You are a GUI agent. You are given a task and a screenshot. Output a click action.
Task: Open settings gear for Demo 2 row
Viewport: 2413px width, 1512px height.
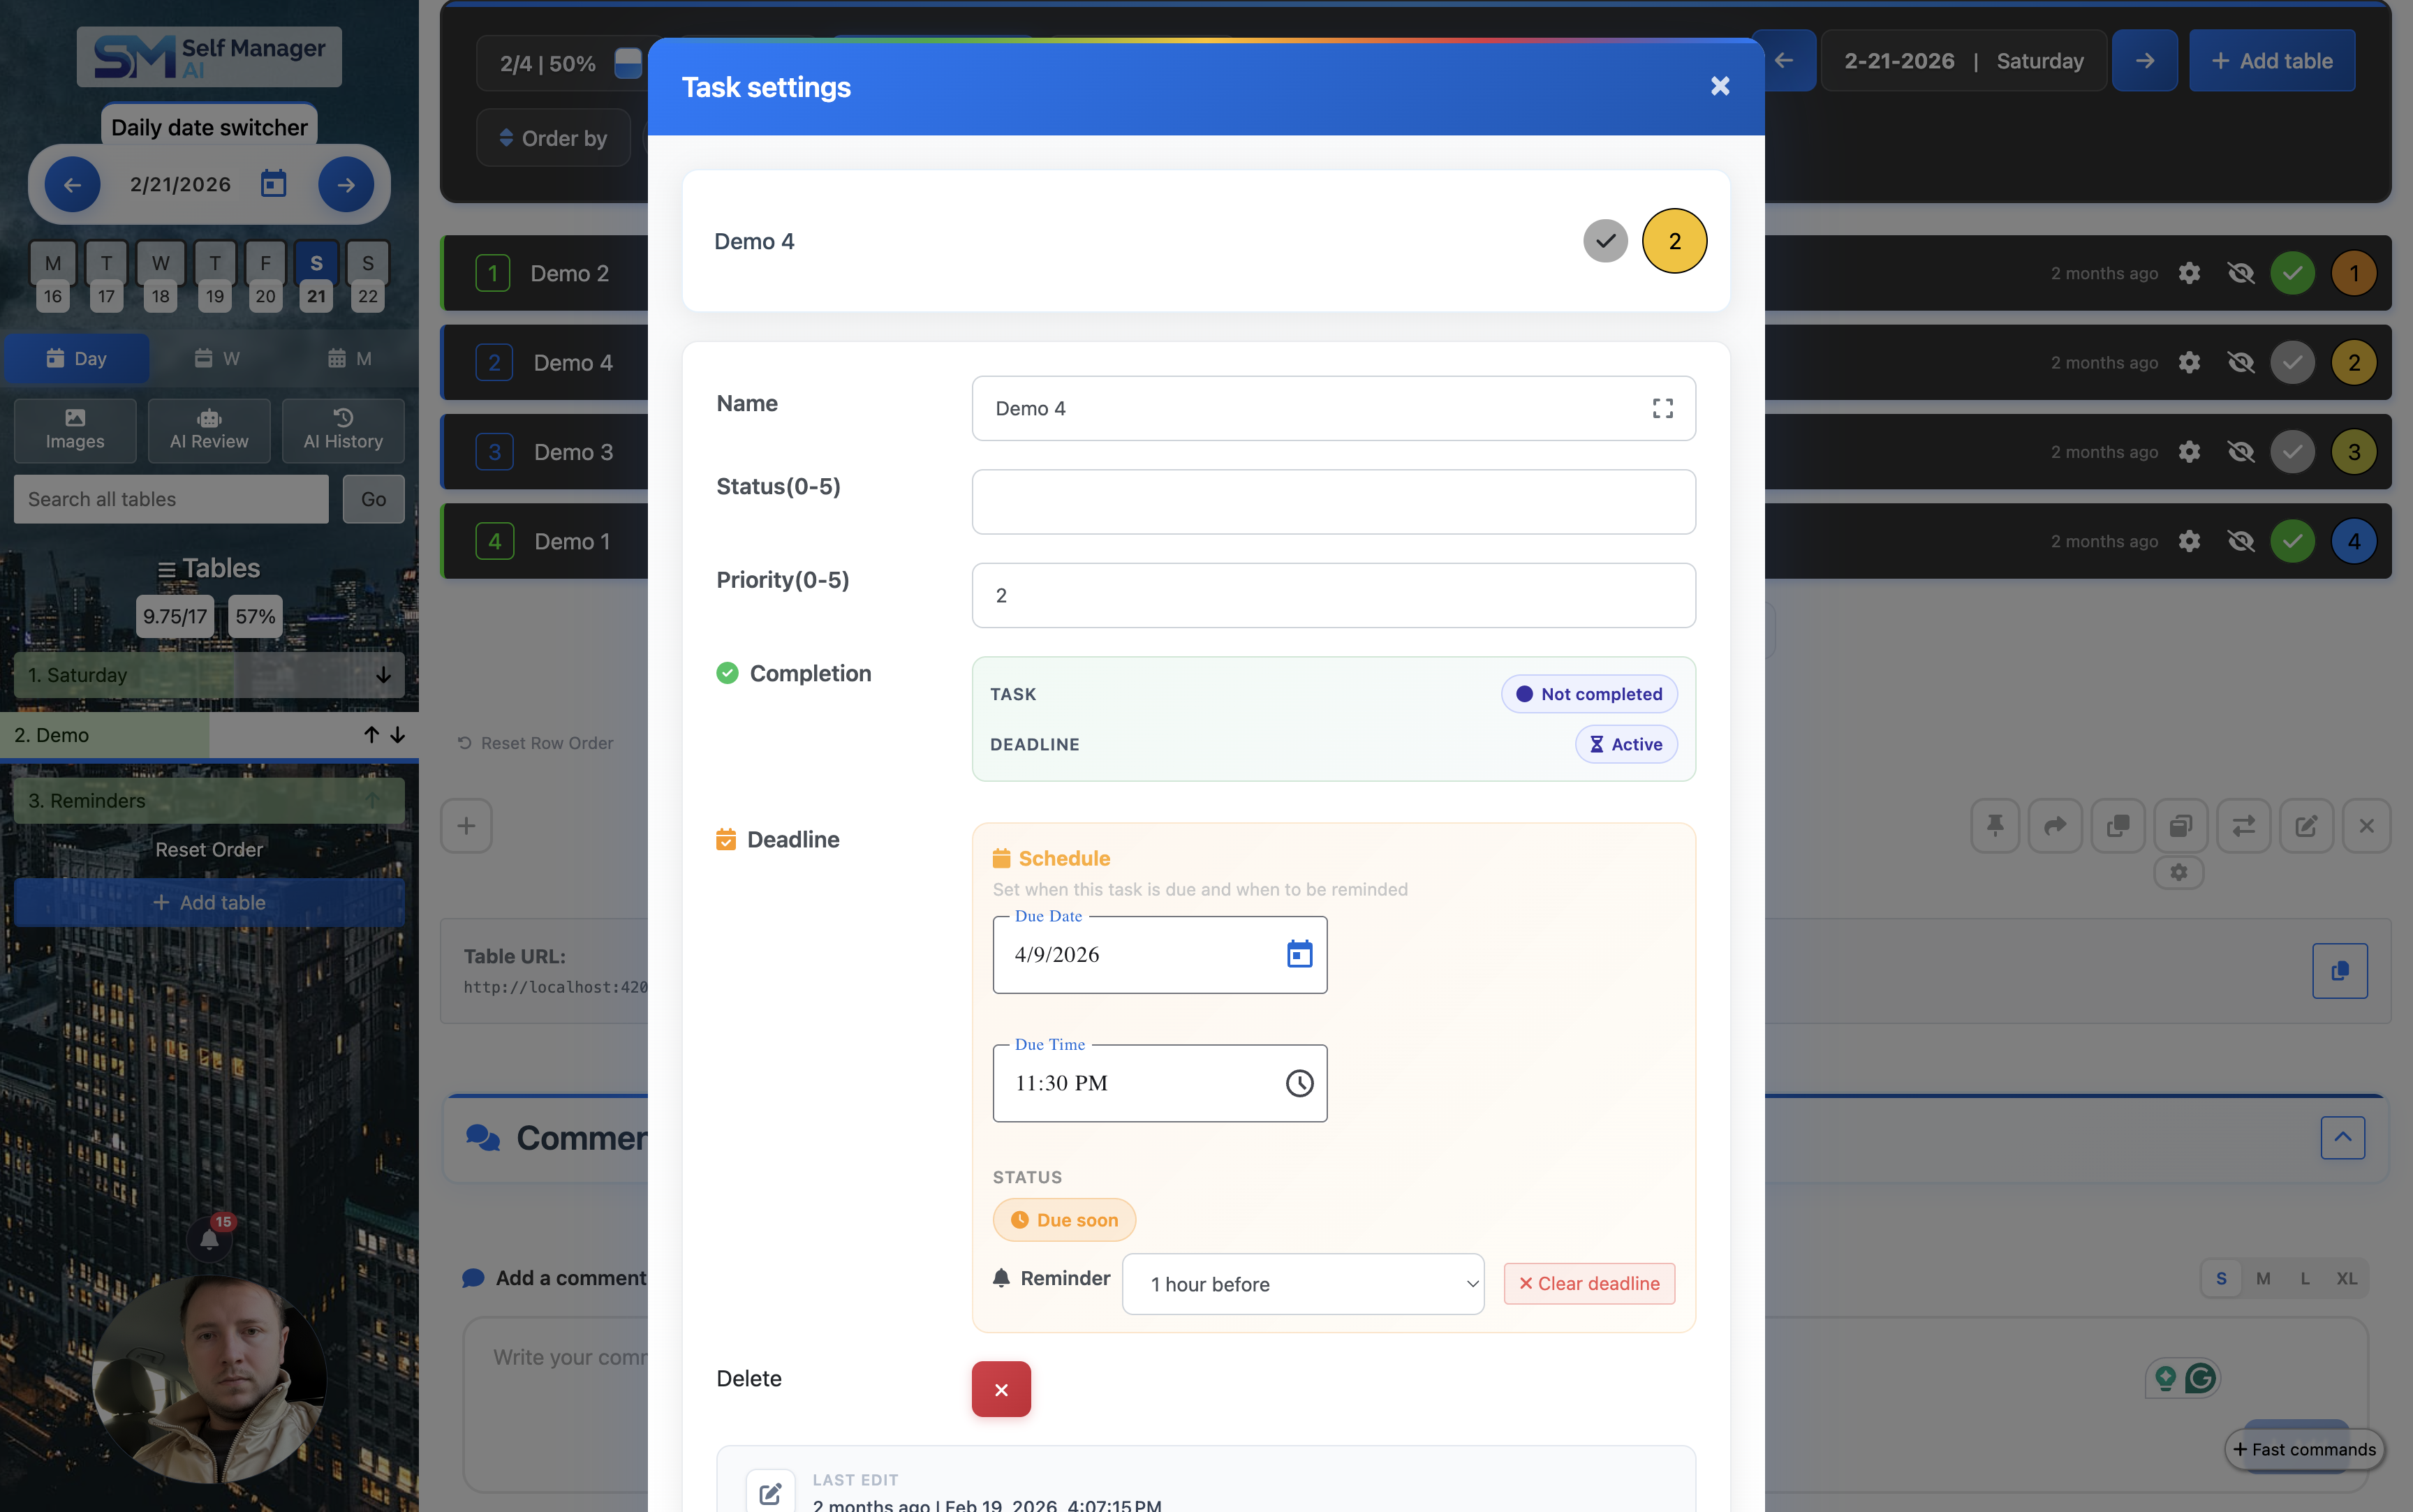point(2189,273)
